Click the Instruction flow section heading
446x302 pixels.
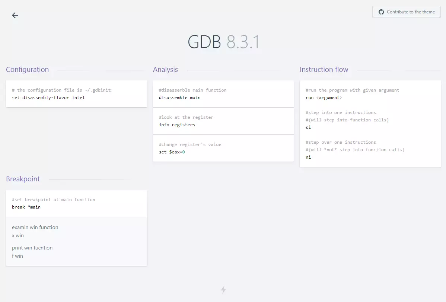(324, 70)
